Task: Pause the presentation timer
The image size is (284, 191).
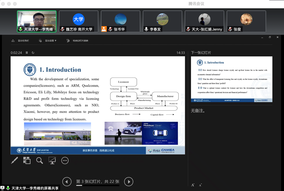Action: (27, 53)
